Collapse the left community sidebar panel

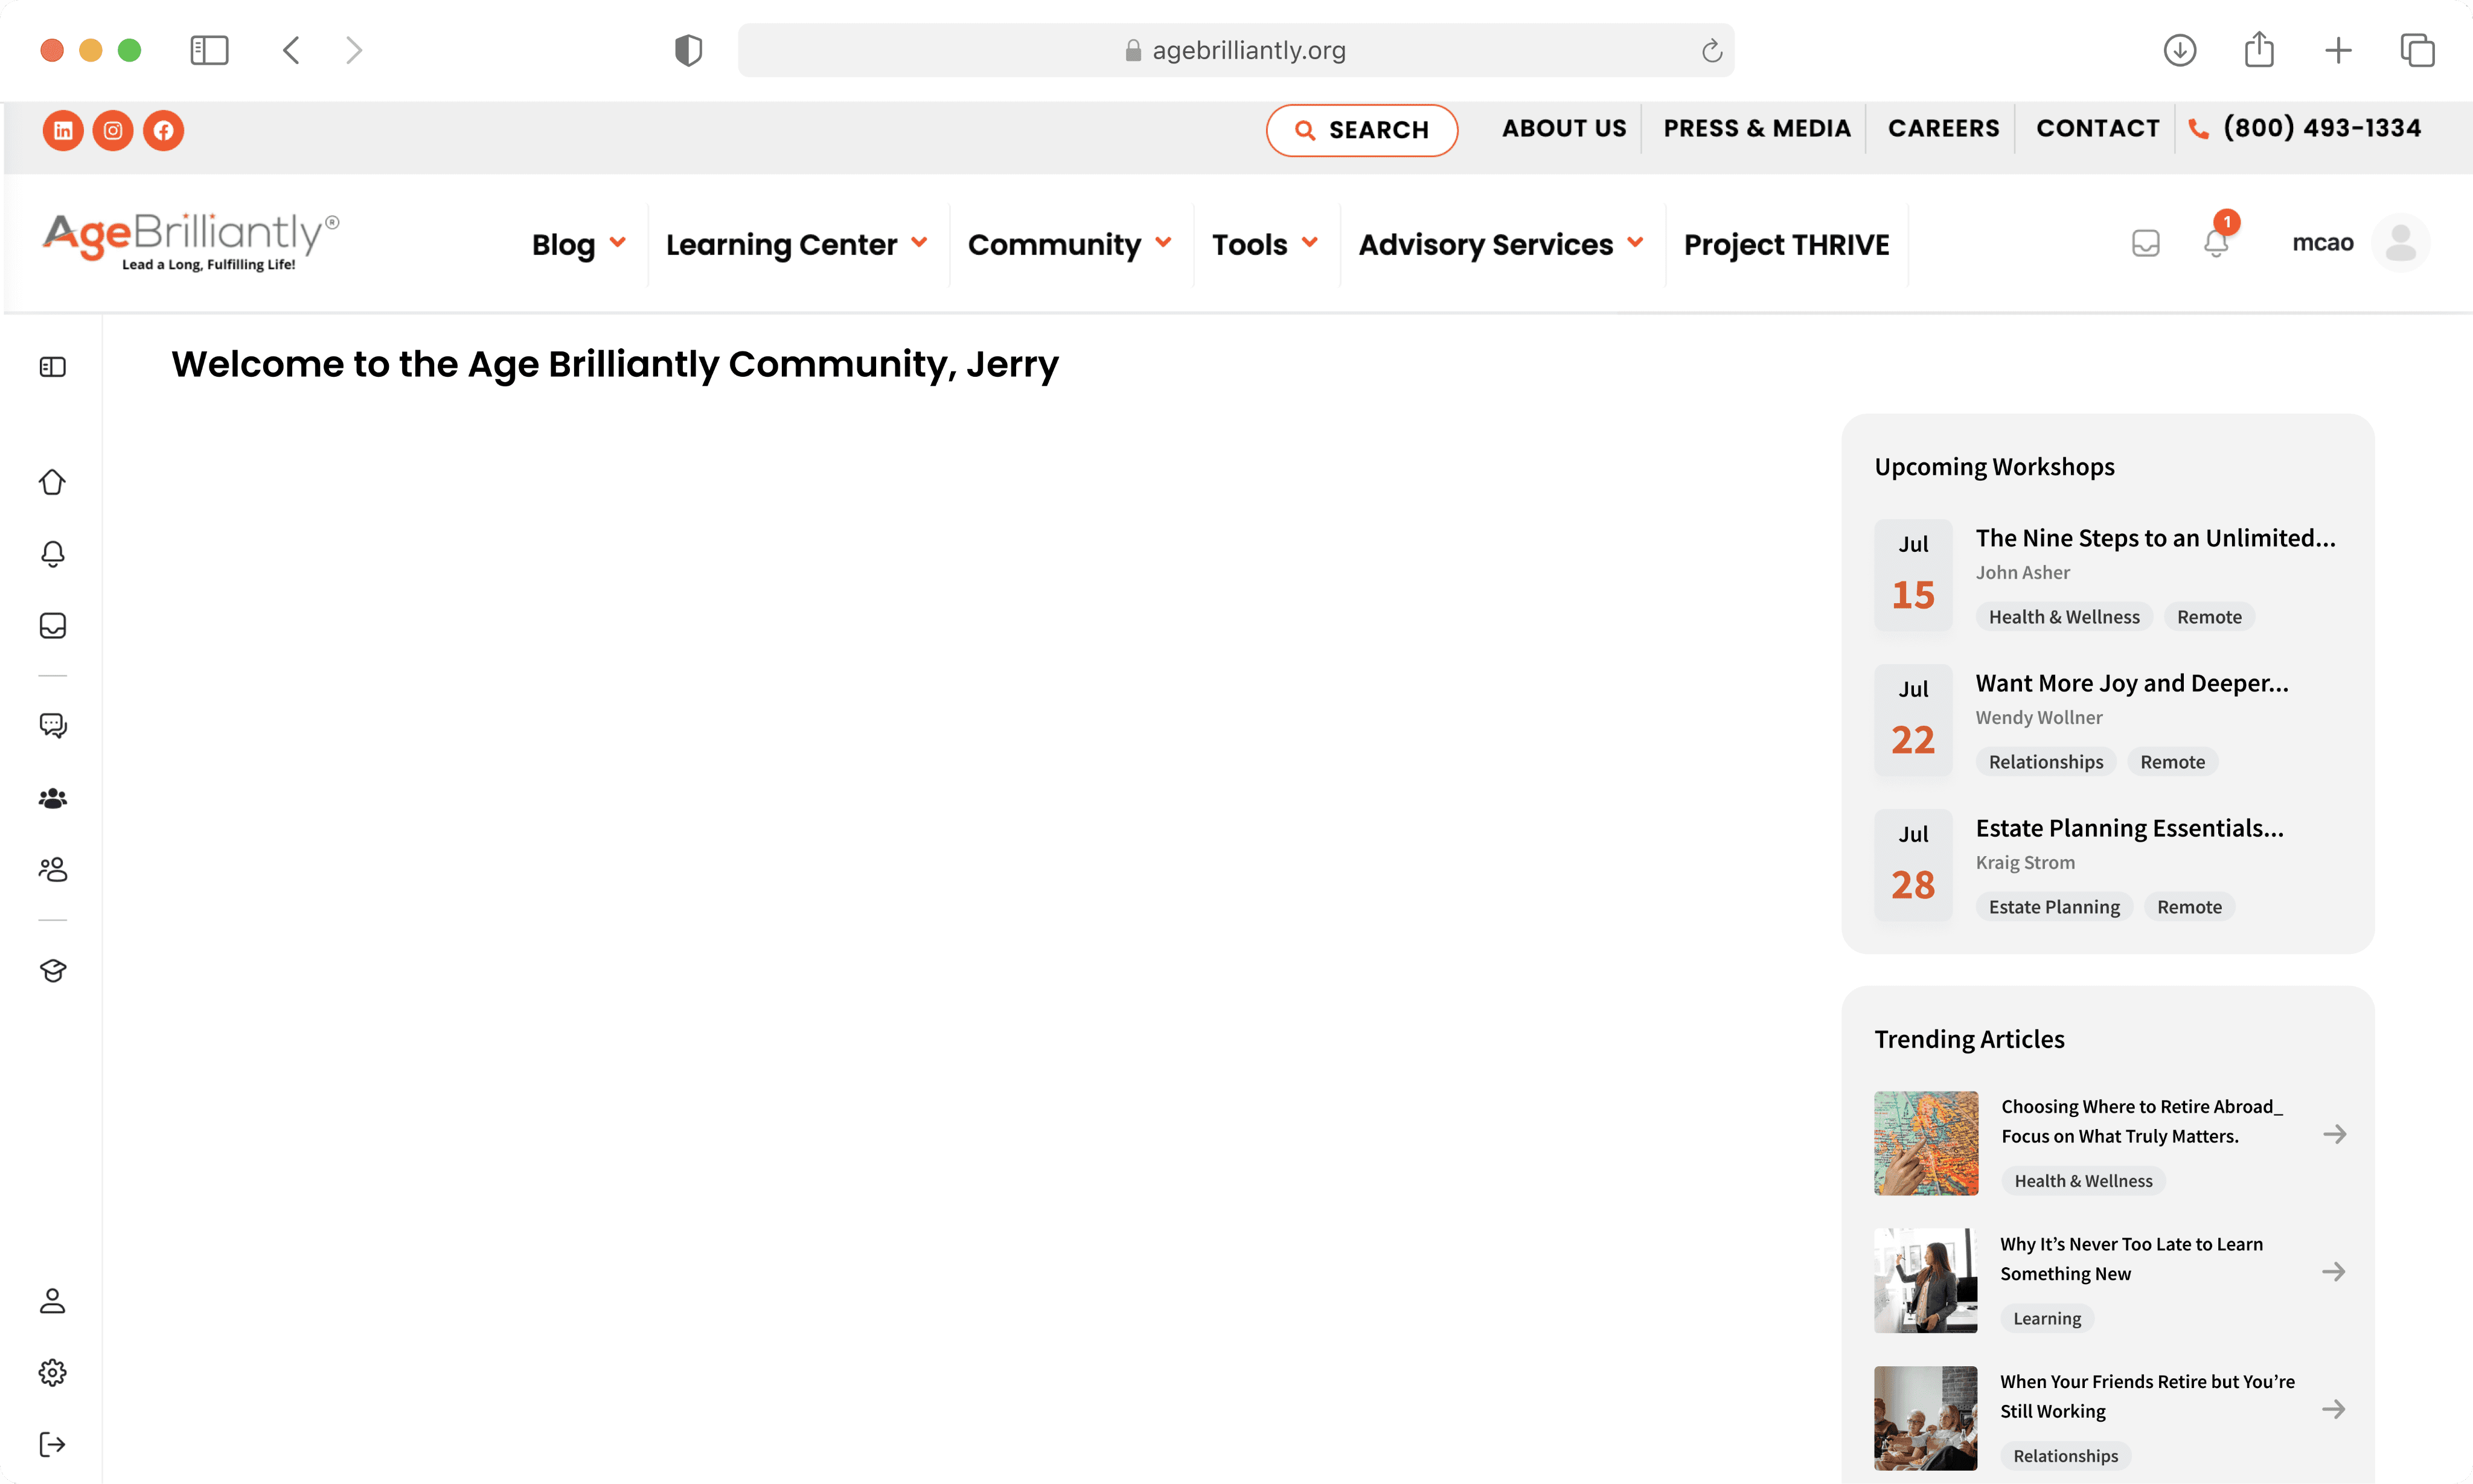click(x=53, y=367)
